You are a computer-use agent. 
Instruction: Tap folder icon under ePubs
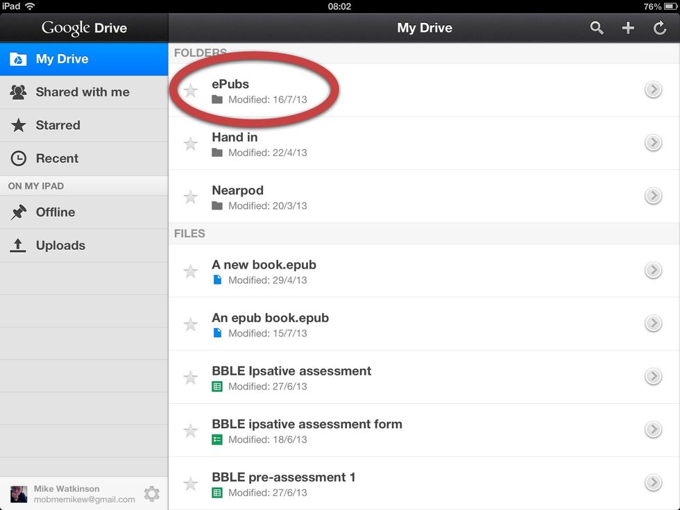pos(217,99)
